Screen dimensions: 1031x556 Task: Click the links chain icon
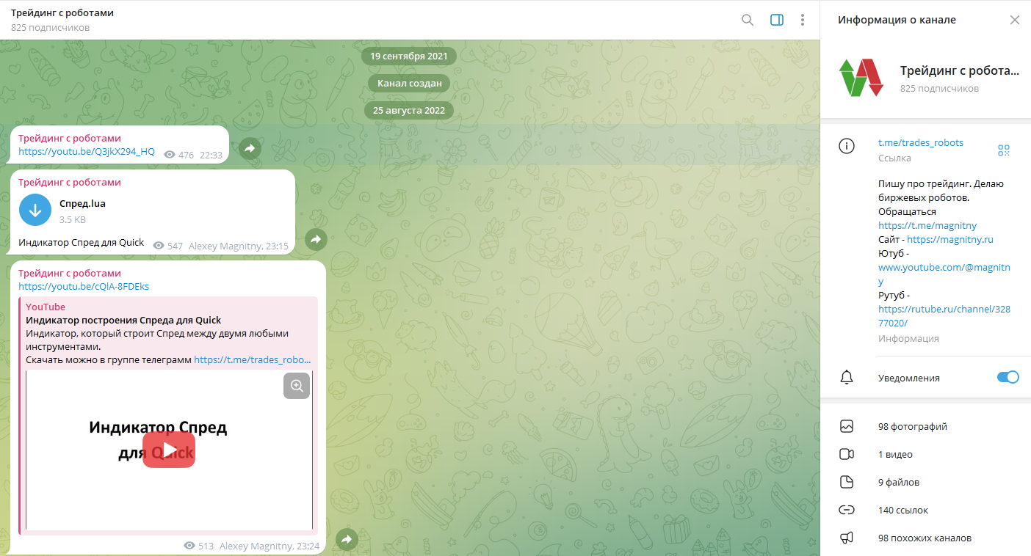(x=847, y=510)
